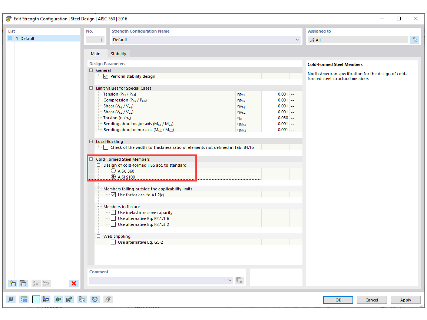This screenshot has height=320, width=427.
Task: Click the Bending about minor axis row label
Action: 138,130
